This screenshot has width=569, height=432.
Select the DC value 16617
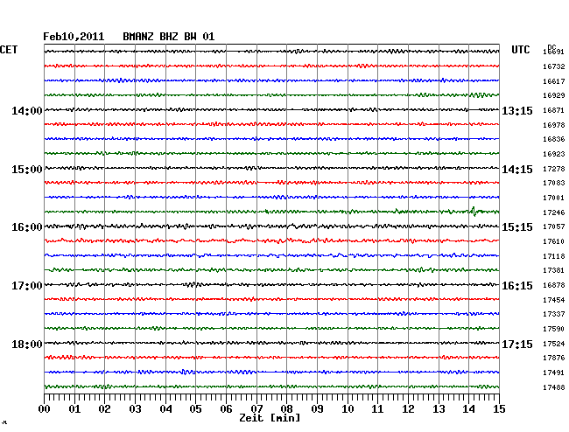point(554,81)
